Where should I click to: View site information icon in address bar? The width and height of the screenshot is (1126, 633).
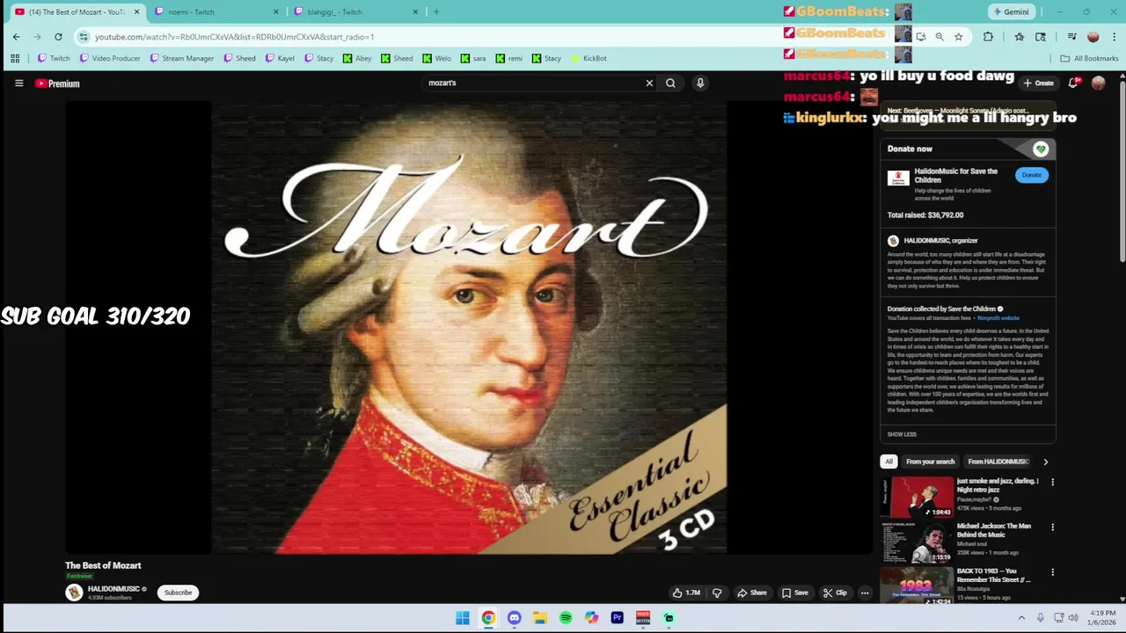point(84,37)
